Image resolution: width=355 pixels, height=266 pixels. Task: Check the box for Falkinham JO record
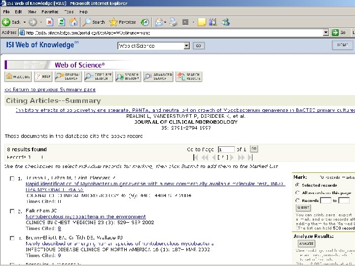point(12,211)
